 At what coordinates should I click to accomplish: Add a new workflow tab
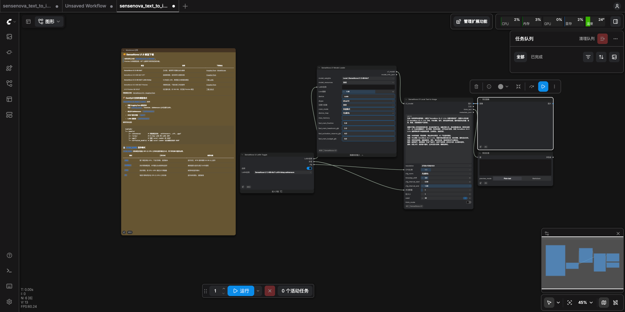(185, 6)
